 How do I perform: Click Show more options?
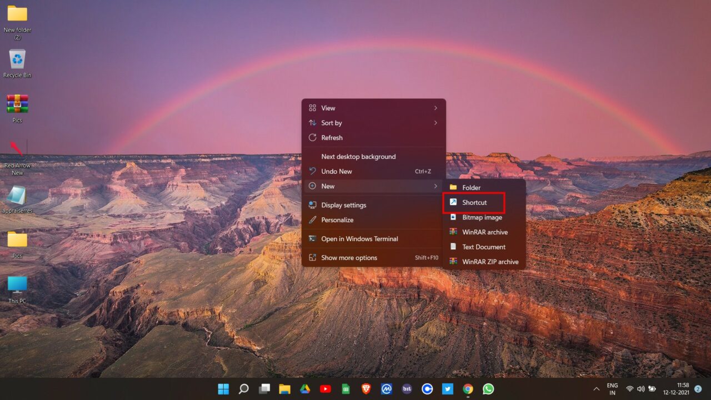click(374, 258)
